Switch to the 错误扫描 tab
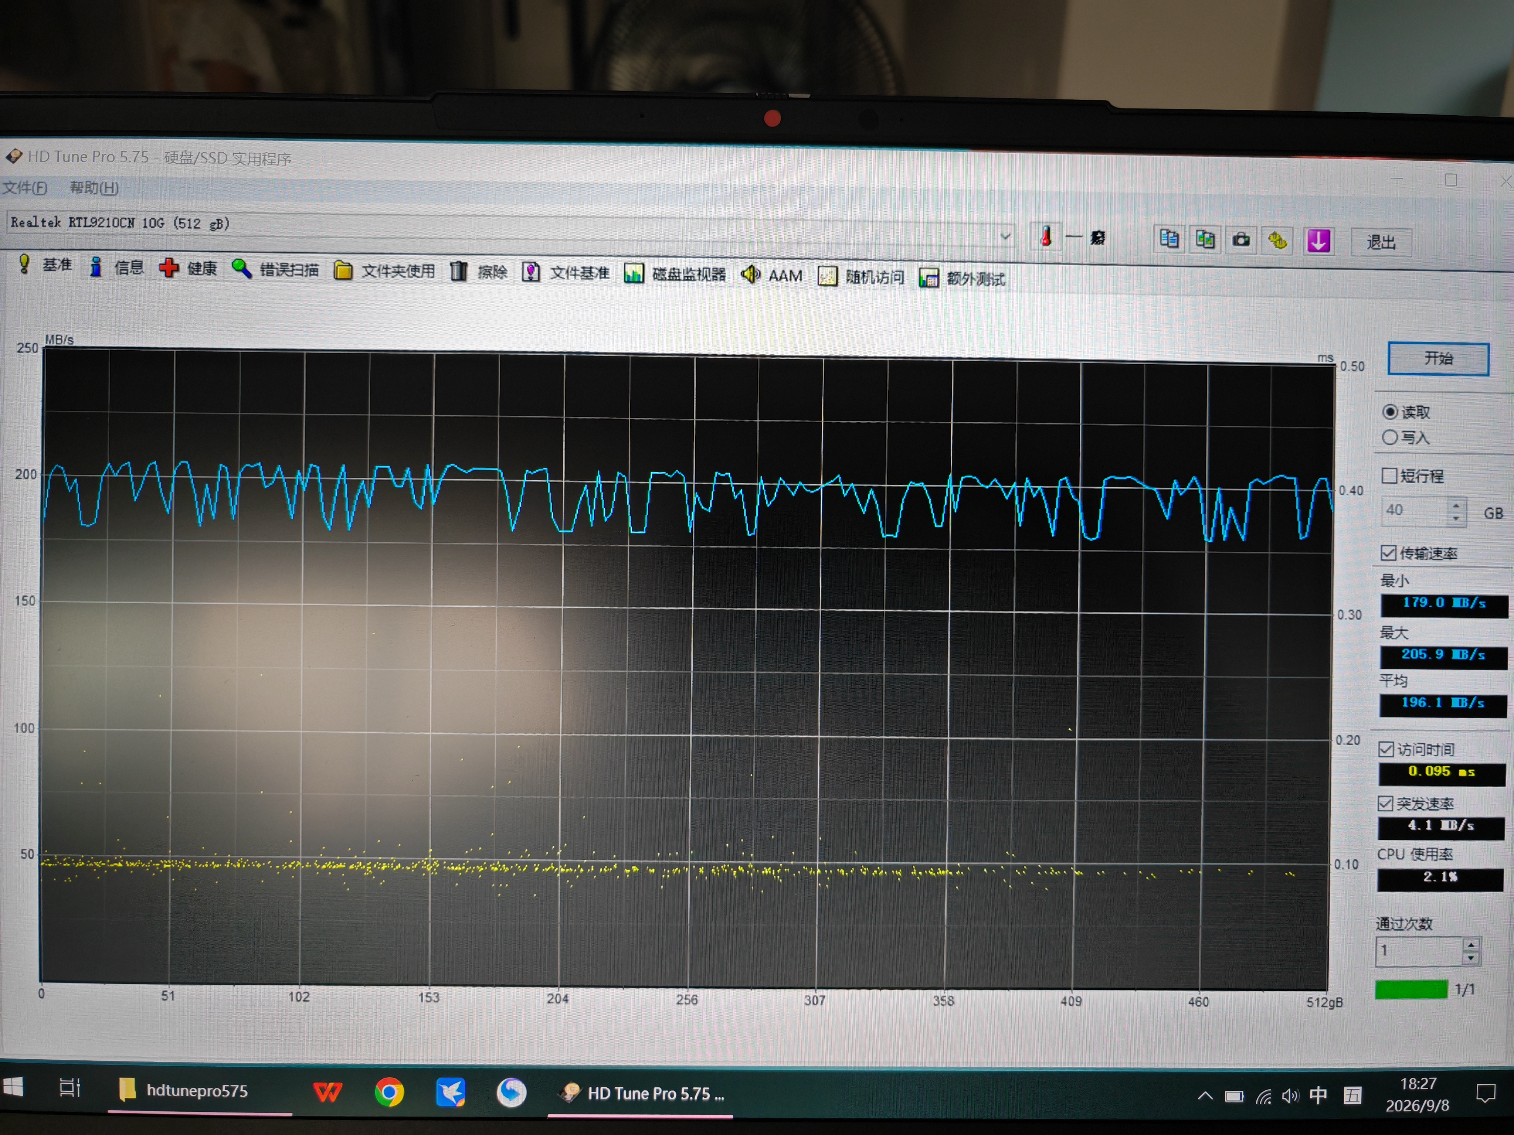1514x1135 pixels. click(275, 270)
